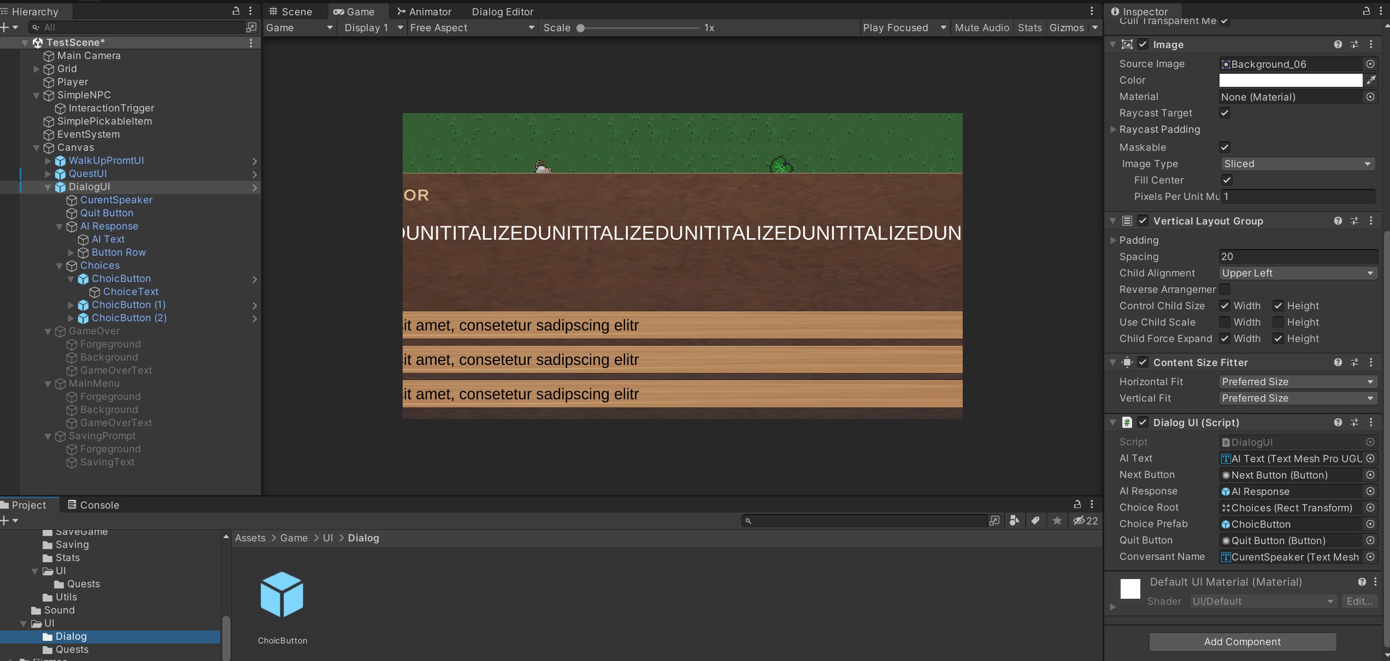Open Image component help icon

coord(1338,45)
